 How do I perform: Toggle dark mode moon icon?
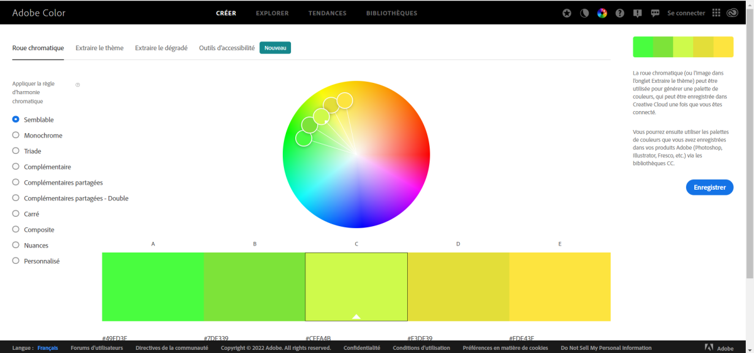pyautogui.click(x=584, y=13)
